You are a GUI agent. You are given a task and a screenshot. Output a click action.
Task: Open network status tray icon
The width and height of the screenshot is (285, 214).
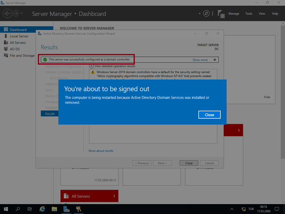point(244,209)
